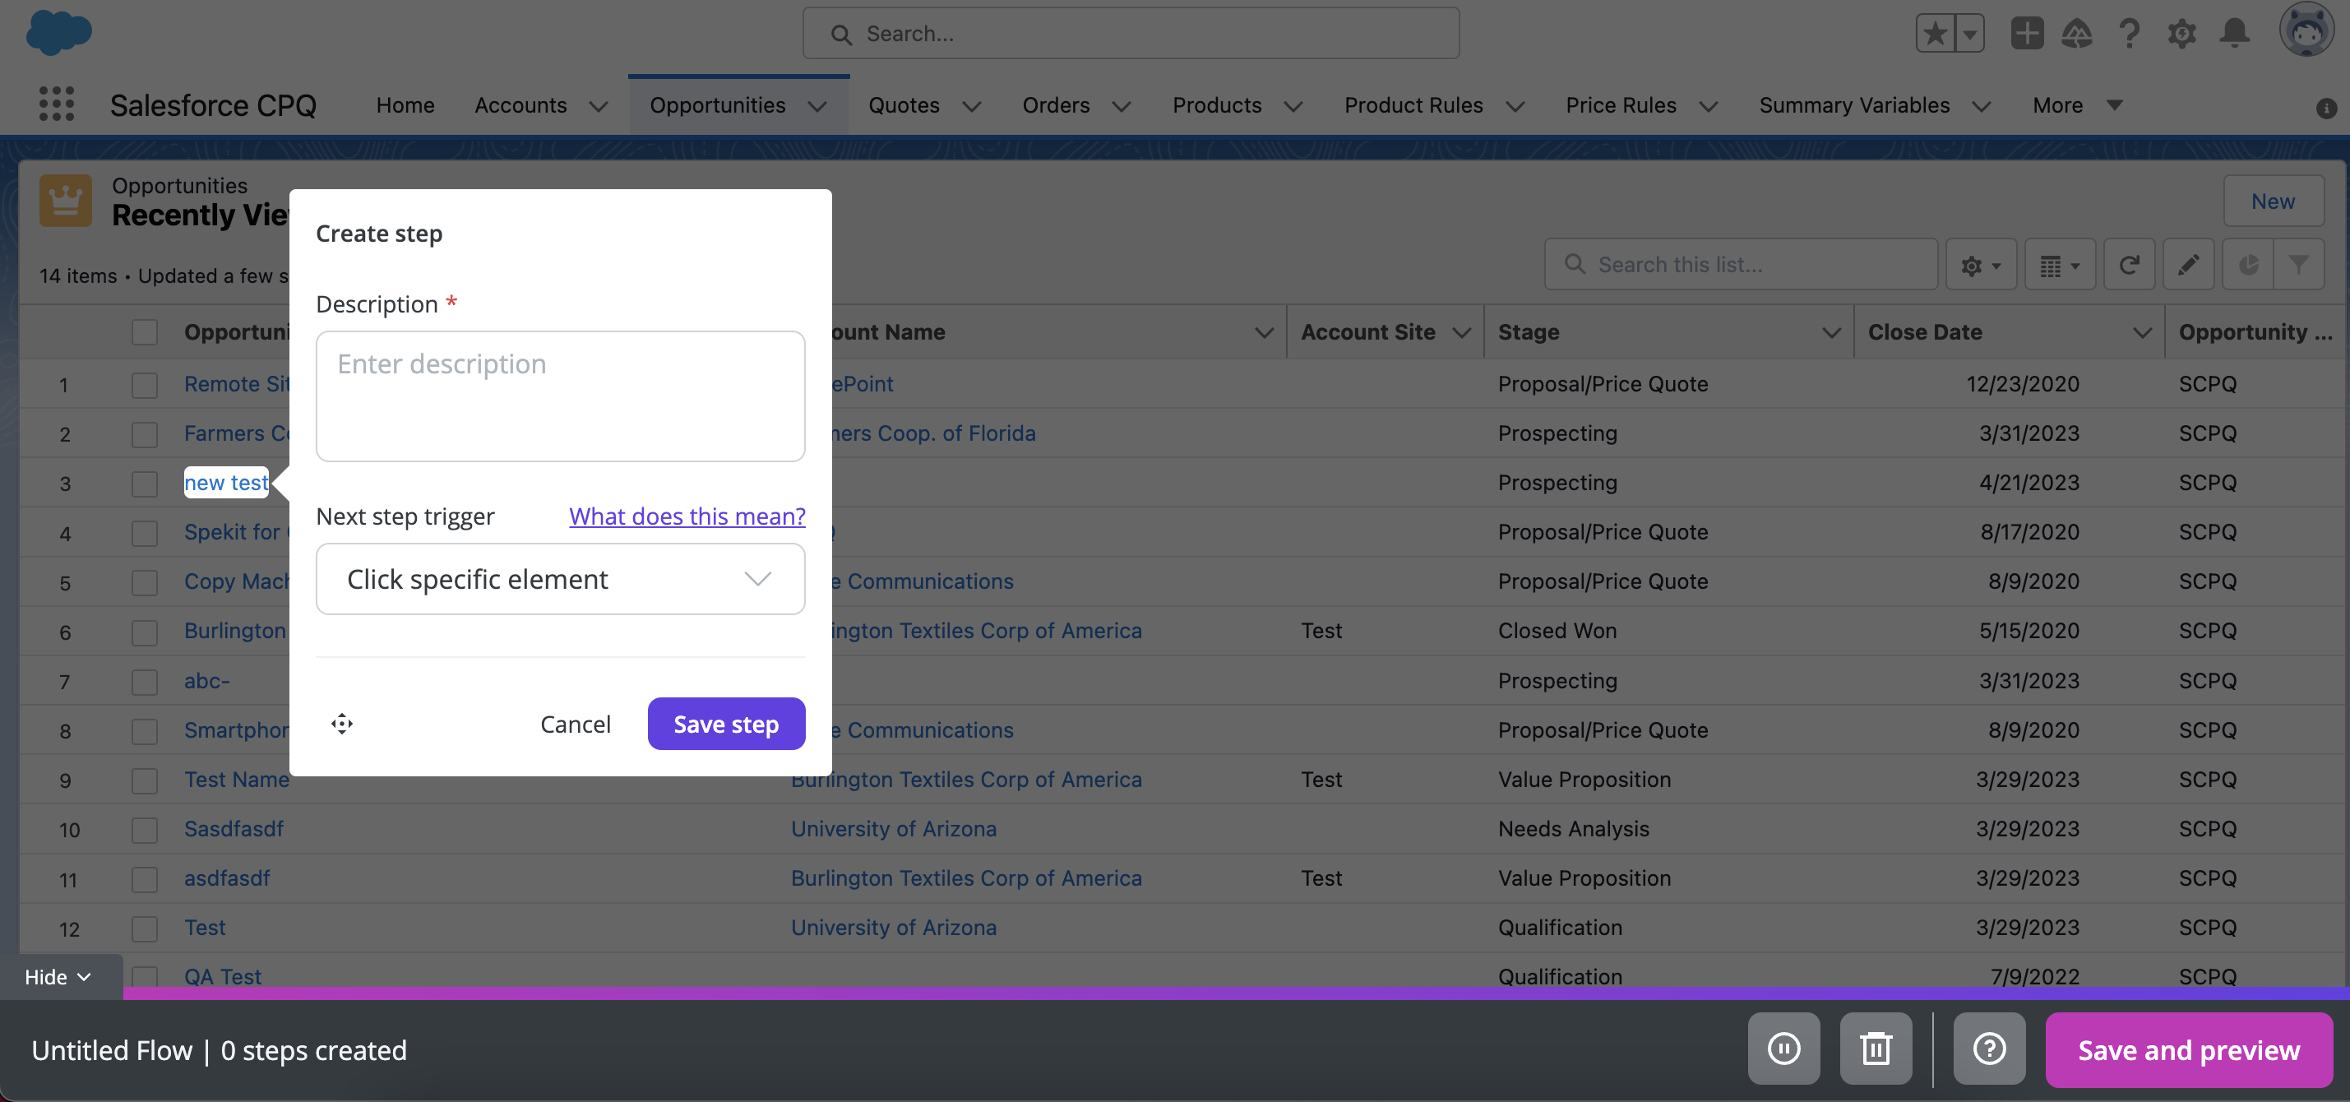This screenshot has height=1102, width=2350.
Task: Go to the Home tab
Action: point(405,106)
